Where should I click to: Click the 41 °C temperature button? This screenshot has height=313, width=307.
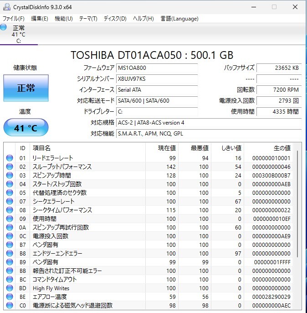26,128
